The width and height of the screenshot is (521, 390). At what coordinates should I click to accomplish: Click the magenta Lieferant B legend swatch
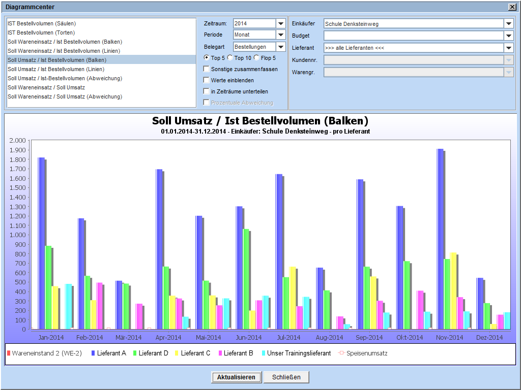[220, 353]
